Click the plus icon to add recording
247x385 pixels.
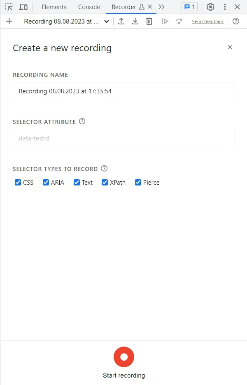pyautogui.click(x=9, y=21)
